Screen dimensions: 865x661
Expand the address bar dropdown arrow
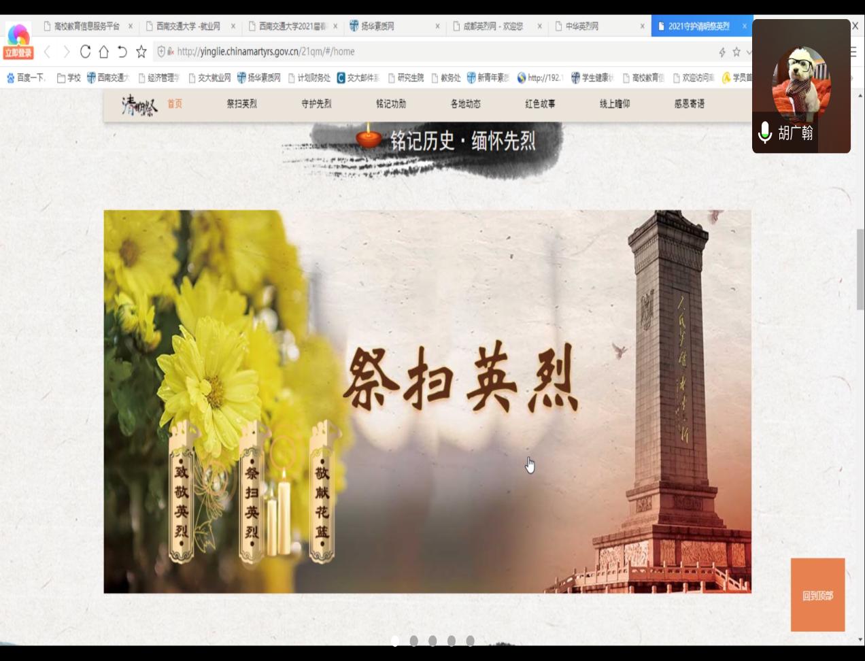[x=749, y=52]
